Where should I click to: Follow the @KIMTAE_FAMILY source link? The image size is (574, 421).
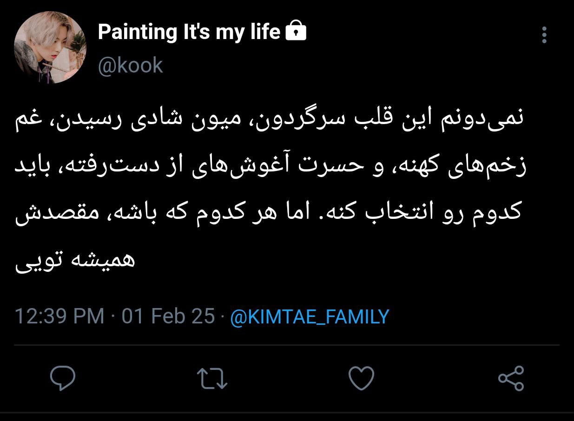coord(310,317)
